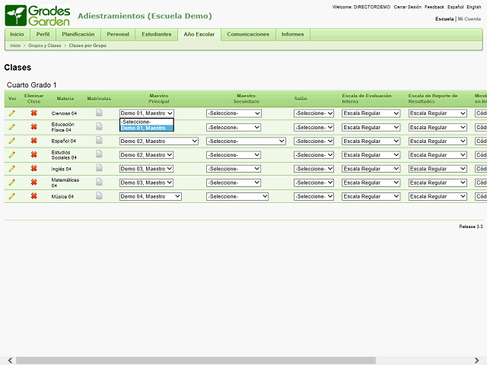Click the horizontal scrollbar thumb
Viewport: 487px width, 365px height.
196,360
